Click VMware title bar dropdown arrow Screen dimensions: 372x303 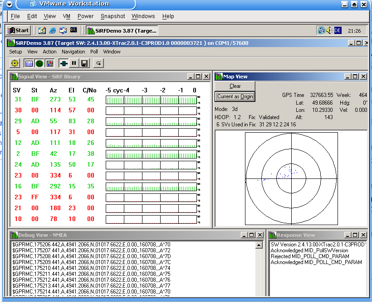pos(9,4)
